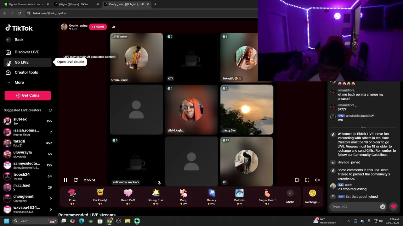
Task: Click the Get Coins button
Action: click(x=28, y=95)
